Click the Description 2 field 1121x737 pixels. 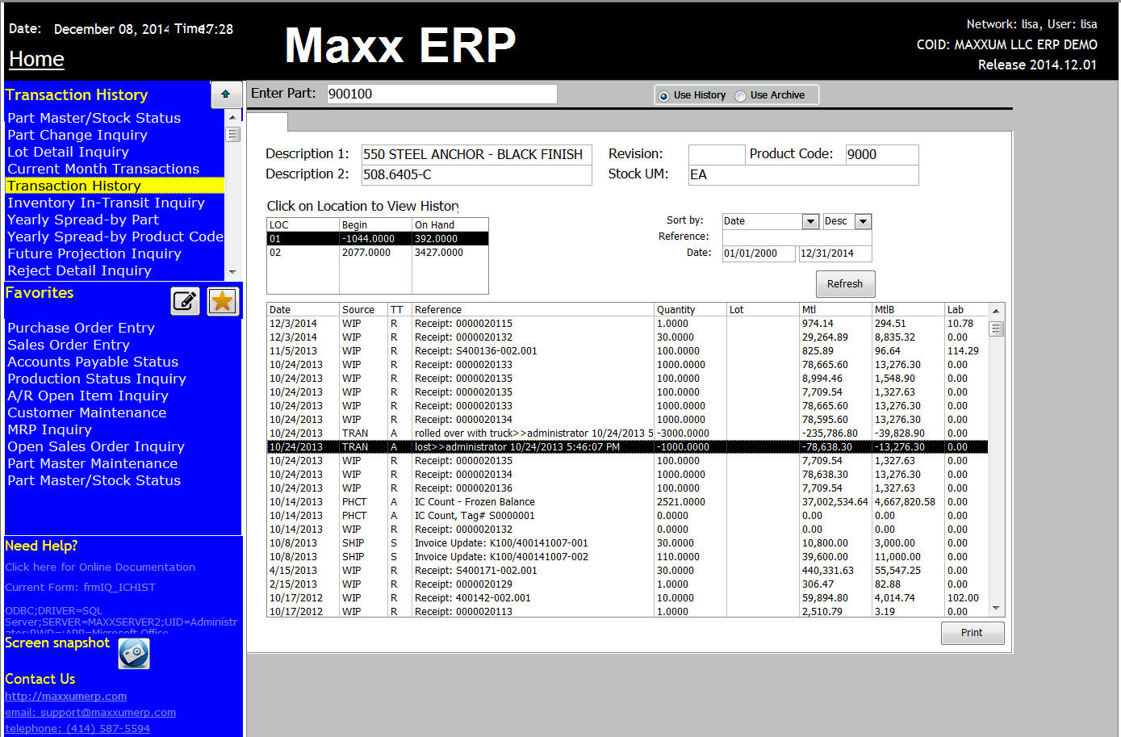476,174
